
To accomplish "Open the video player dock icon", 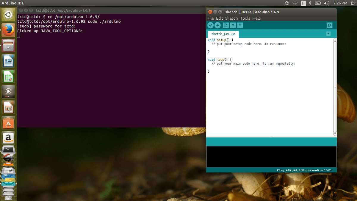I will [8, 92].
